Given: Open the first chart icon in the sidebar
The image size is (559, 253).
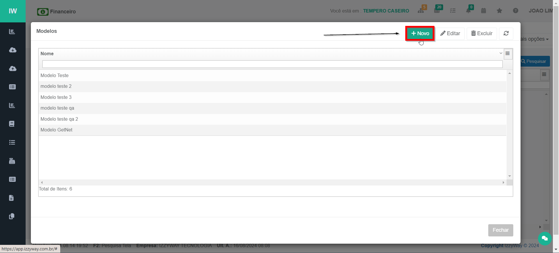Looking at the screenshot, I should 12,31.
